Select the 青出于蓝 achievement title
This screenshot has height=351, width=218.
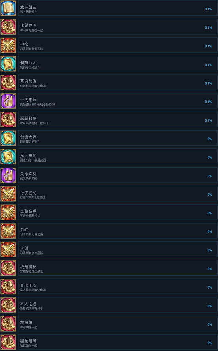(28, 285)
